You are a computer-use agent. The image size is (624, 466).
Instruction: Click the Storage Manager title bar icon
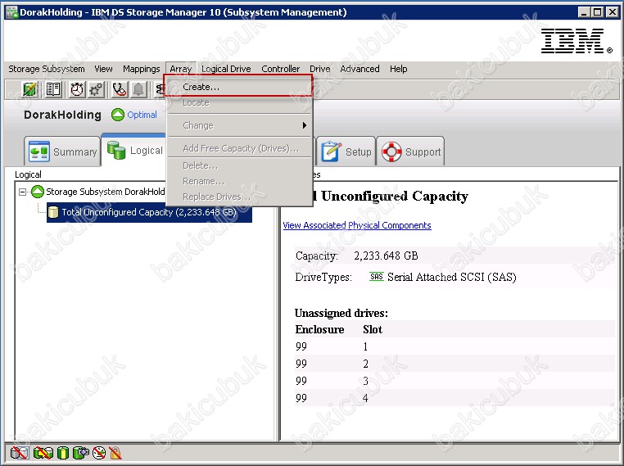[12, 12]
